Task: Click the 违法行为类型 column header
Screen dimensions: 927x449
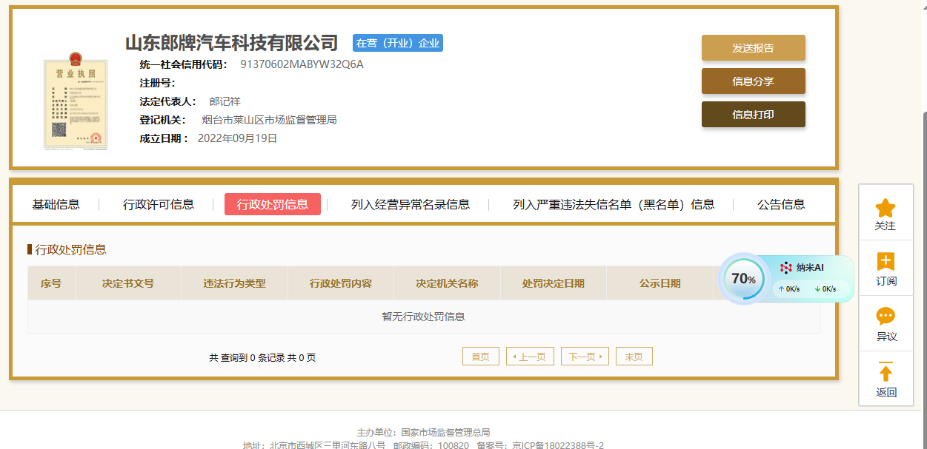Action: pyautogui.click(x=234, y=283)
